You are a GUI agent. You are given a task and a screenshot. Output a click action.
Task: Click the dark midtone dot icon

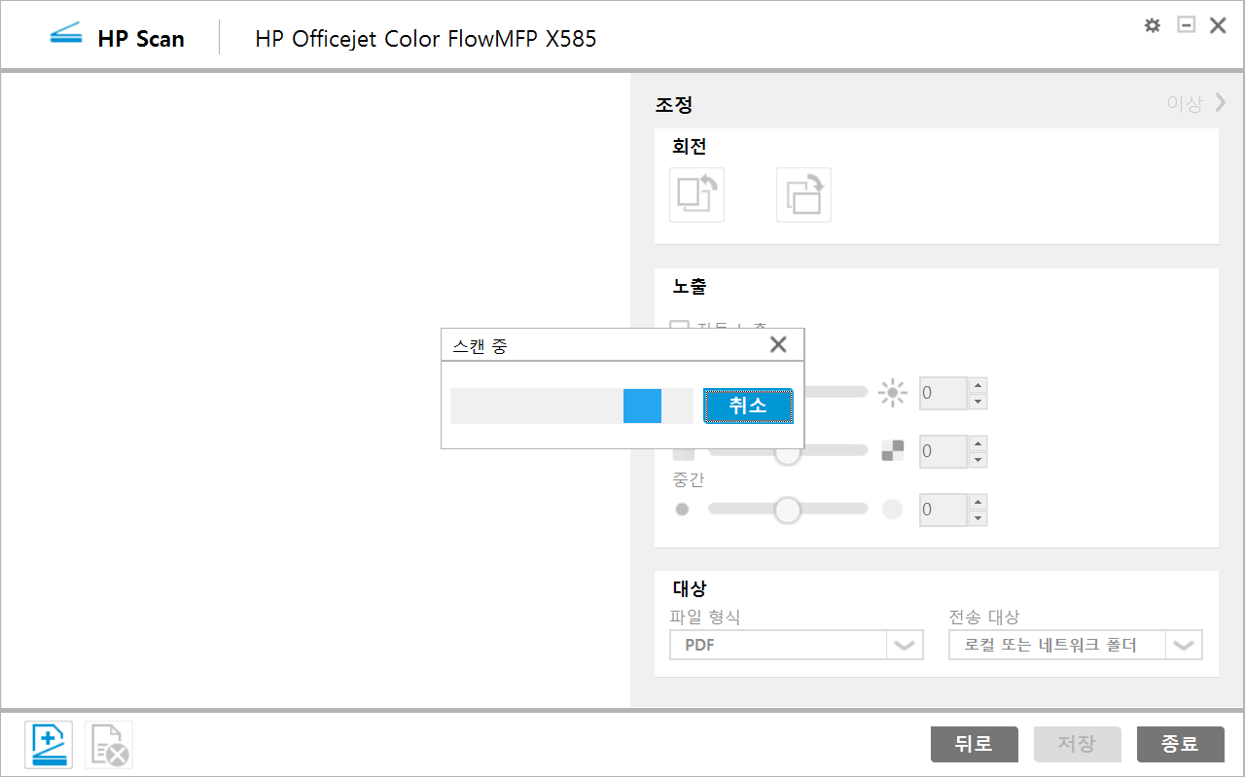point(682,509)
